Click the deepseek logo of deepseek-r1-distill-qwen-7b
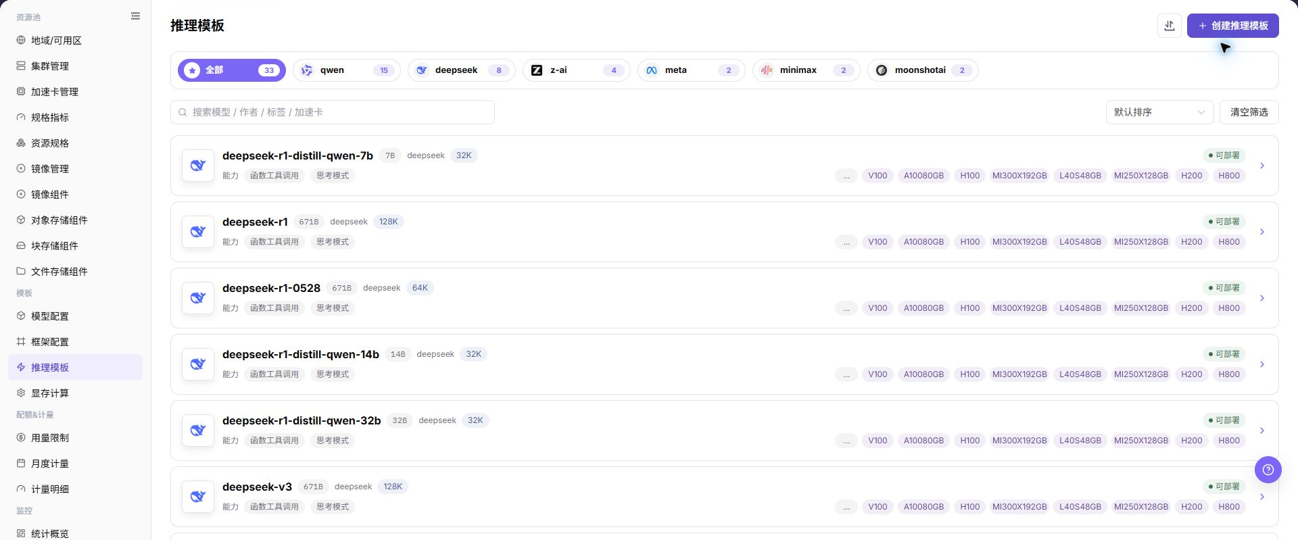The width and height of the screenshot is (1298, 540). [198, 166]
